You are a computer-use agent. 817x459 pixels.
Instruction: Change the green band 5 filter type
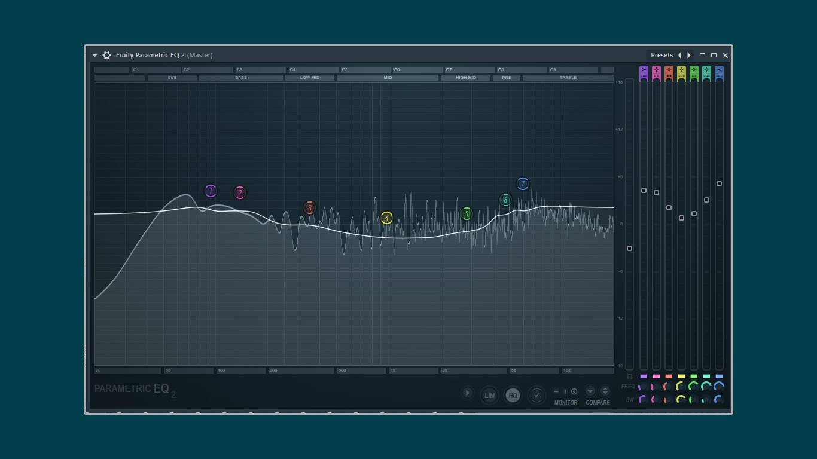click(x=694, y=72)
